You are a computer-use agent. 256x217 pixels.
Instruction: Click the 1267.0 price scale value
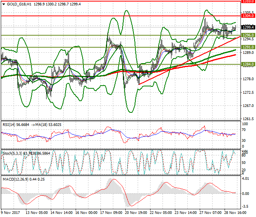248,106
